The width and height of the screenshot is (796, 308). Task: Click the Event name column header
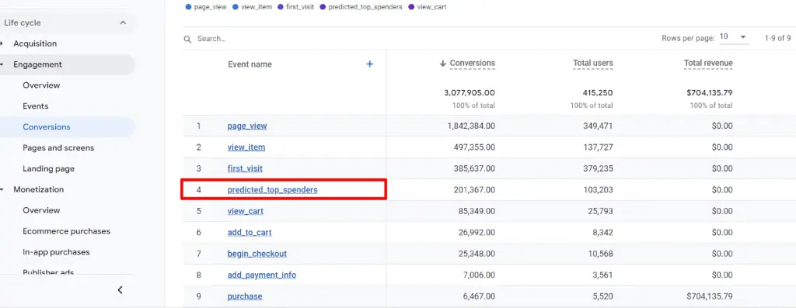[x=250, y=64]
